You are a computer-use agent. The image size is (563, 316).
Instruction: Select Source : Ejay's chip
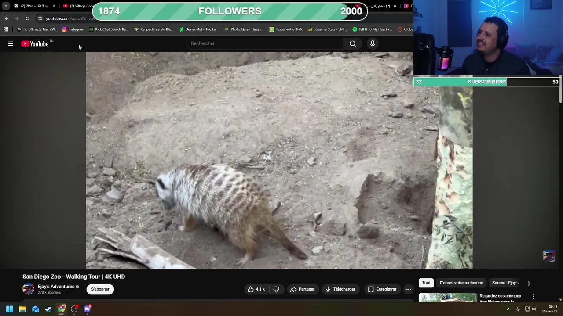tap(505, 283)
